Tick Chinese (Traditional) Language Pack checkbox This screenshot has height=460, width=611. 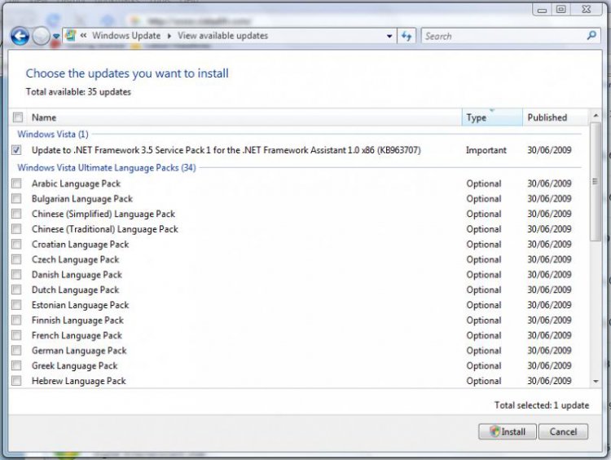click(x=16, y=229)
